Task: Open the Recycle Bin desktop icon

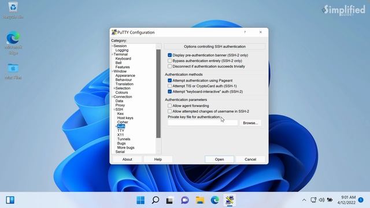Action: (x=13, y=10)
